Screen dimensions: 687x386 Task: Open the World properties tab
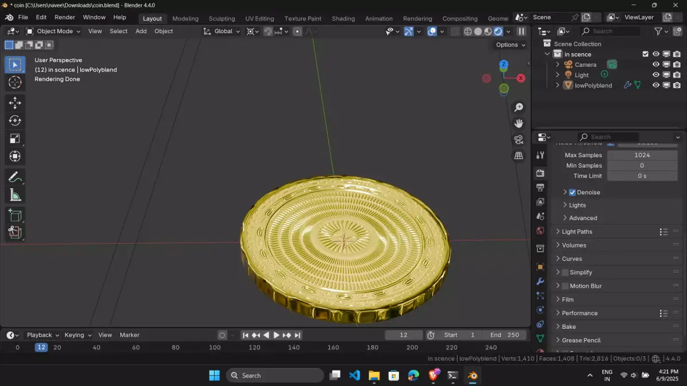(540, 231)
